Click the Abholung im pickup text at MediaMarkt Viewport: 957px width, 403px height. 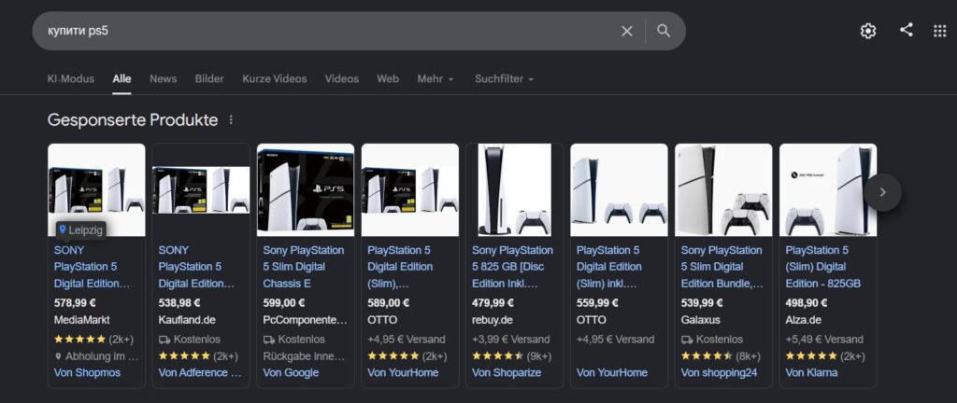point(96,356)
